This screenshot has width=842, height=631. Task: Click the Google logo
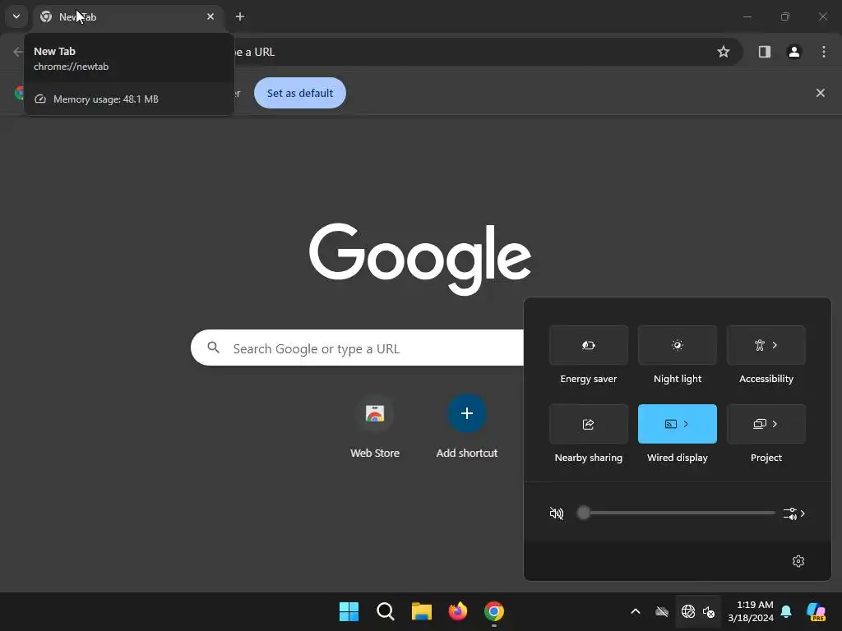(420, 259)
